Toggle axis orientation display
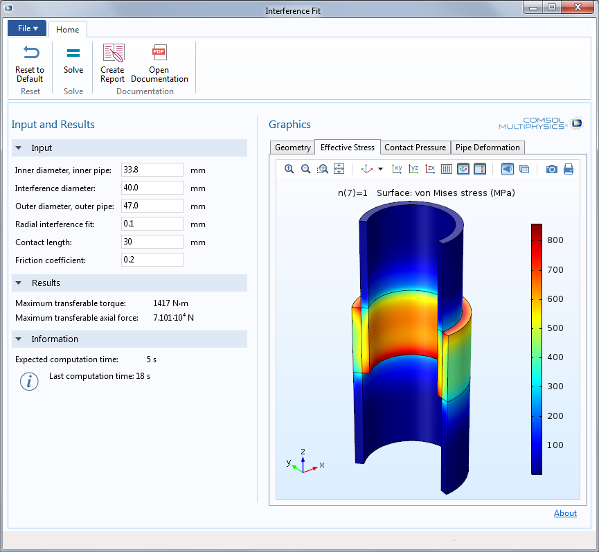Viewport: 599px width, 552px height. (463, 169)
